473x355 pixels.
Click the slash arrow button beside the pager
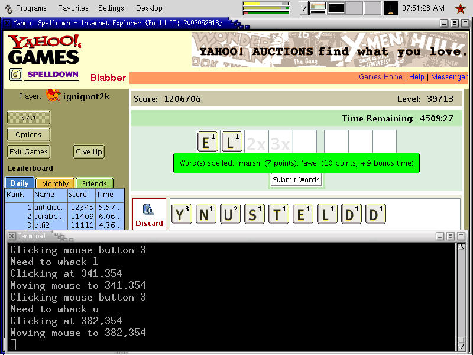tap(303, 8)
